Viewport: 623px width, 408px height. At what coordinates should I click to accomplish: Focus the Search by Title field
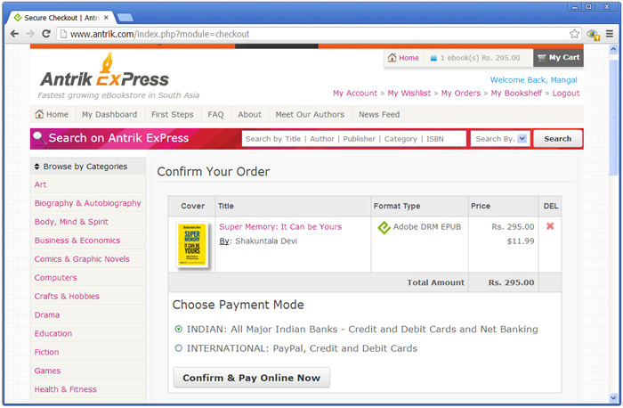[353, 139]
